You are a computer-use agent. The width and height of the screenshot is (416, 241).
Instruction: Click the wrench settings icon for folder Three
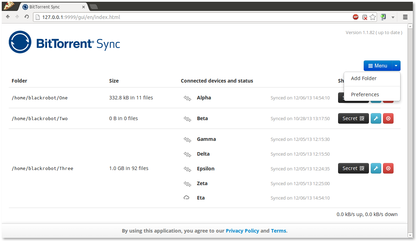376,168
